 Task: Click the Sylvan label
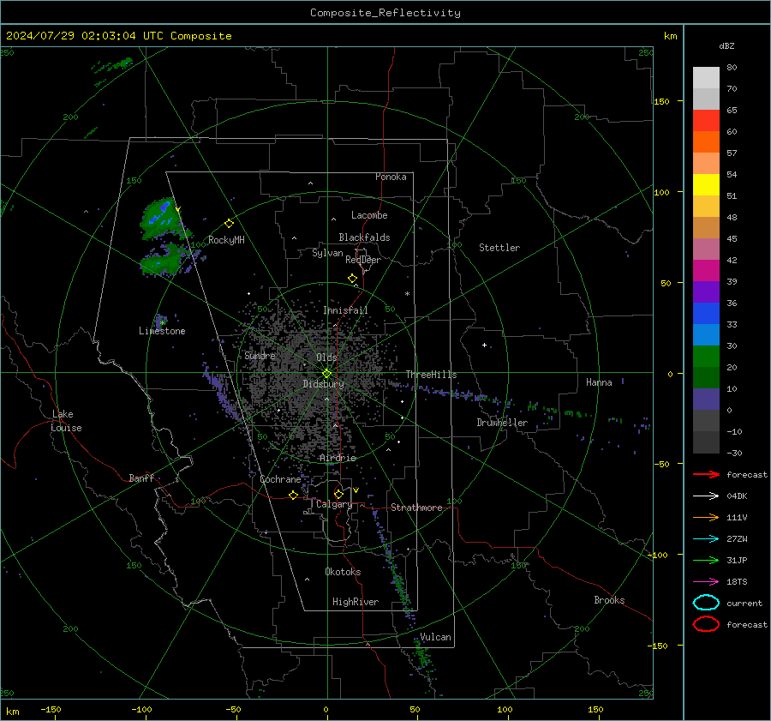(327, 253)
